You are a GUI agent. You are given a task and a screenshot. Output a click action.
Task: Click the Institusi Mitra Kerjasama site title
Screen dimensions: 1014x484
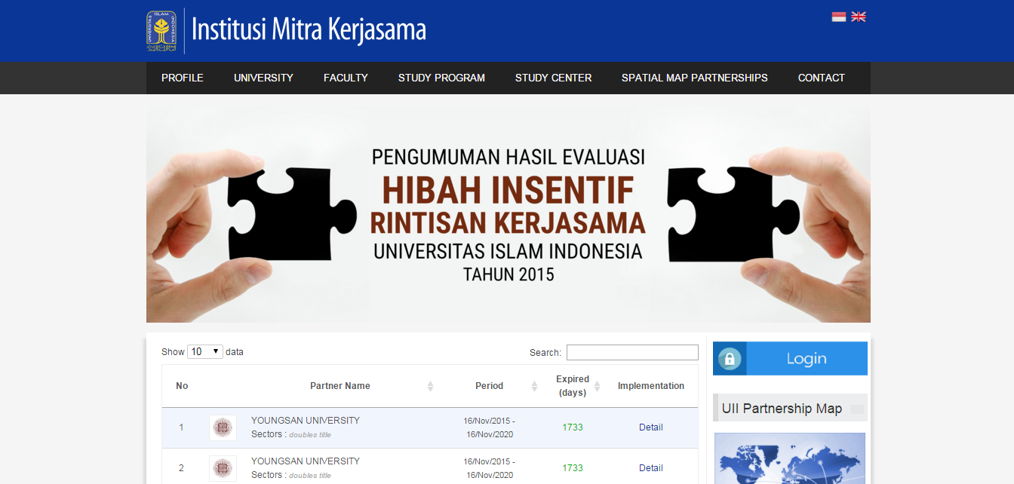pyautogui.click(x=309, y=30)
